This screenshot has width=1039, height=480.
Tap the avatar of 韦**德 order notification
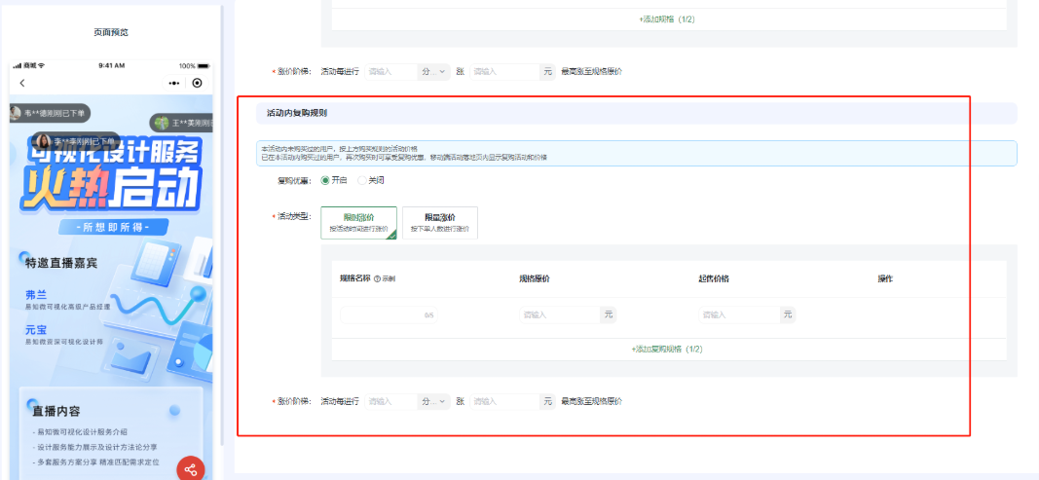(x=16, y=113)
